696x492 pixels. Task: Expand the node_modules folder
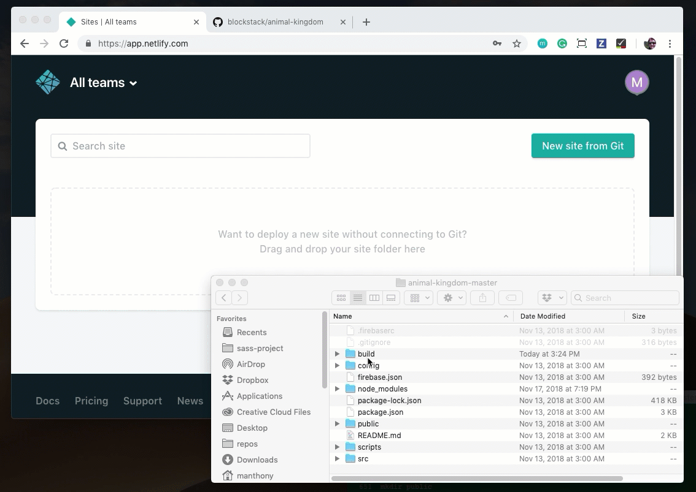(x=337, y=389)
